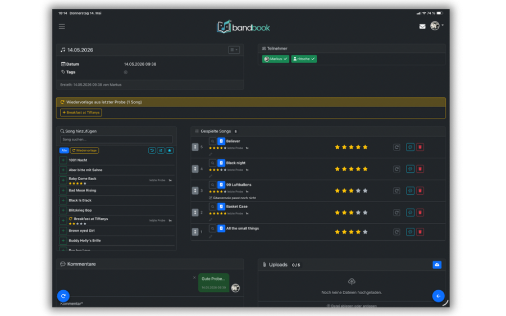Click the cloud upload button
This screenshot has width=506, height=316.
point(437,265)
